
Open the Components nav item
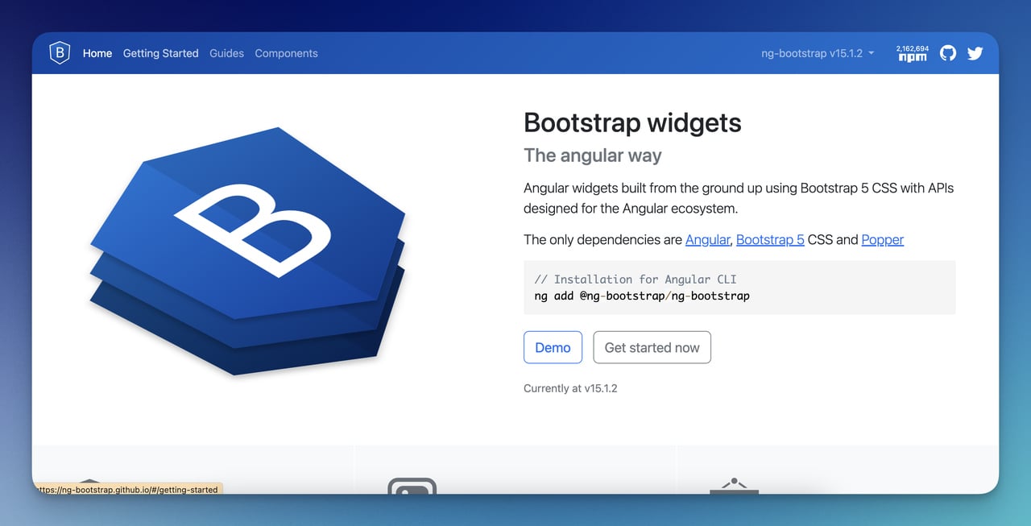(x=286, y=53)
